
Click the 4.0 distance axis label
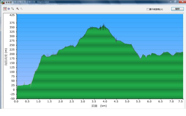click(x=105, y=101)
